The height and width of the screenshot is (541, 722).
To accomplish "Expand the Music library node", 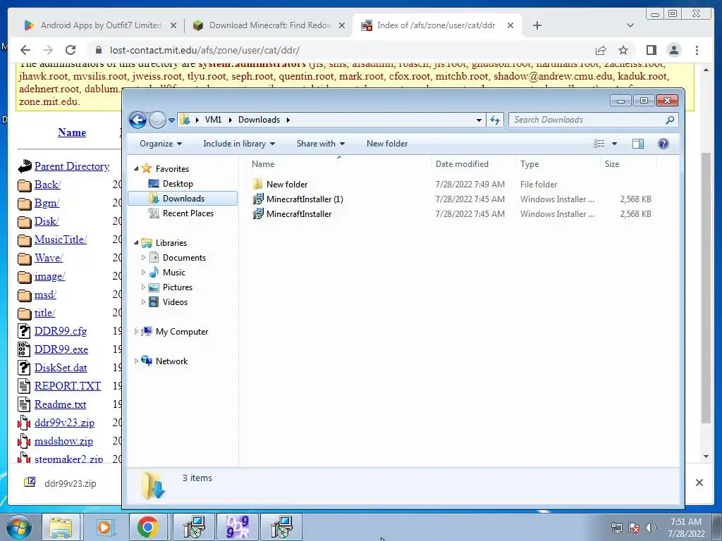I will pos(143,273).
